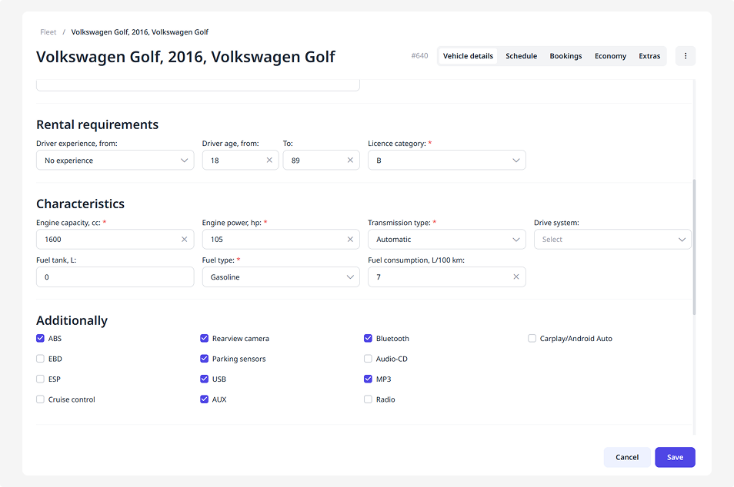Open the Drive system select
Screen dimensions: 734x487
pyautogui.click(x=612, y=240)
